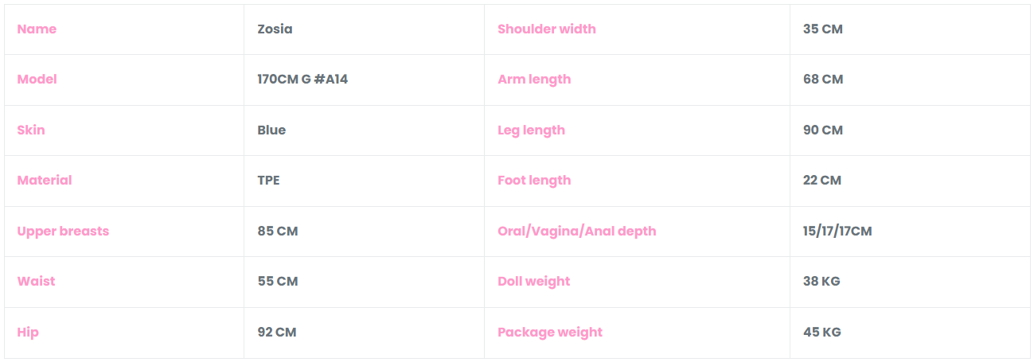1034x362 pixels.
Task: Click the Material label
Action: 45,181
